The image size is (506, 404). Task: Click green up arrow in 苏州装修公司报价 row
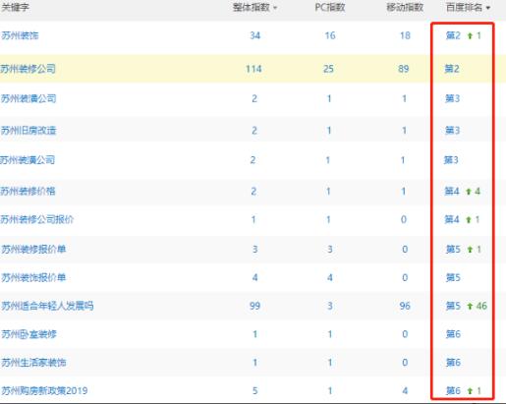click(469, 220)
